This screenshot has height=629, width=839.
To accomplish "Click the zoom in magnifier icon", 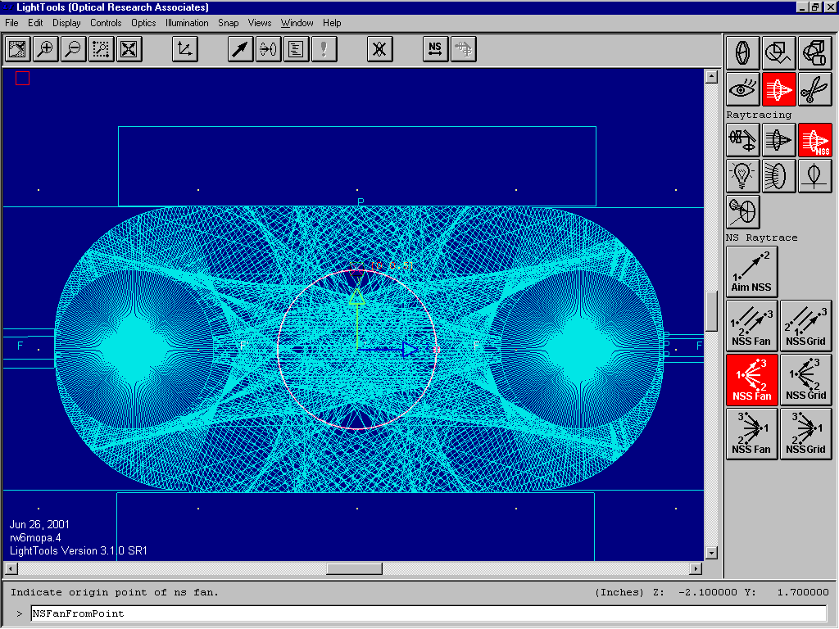I will coord(45,49).
